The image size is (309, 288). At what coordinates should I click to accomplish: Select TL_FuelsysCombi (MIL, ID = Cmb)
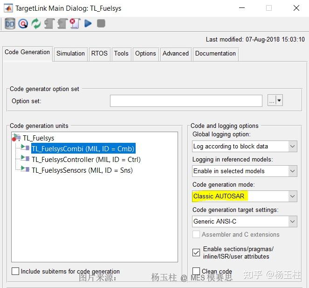pyautogui.click(x=83, y=148)
